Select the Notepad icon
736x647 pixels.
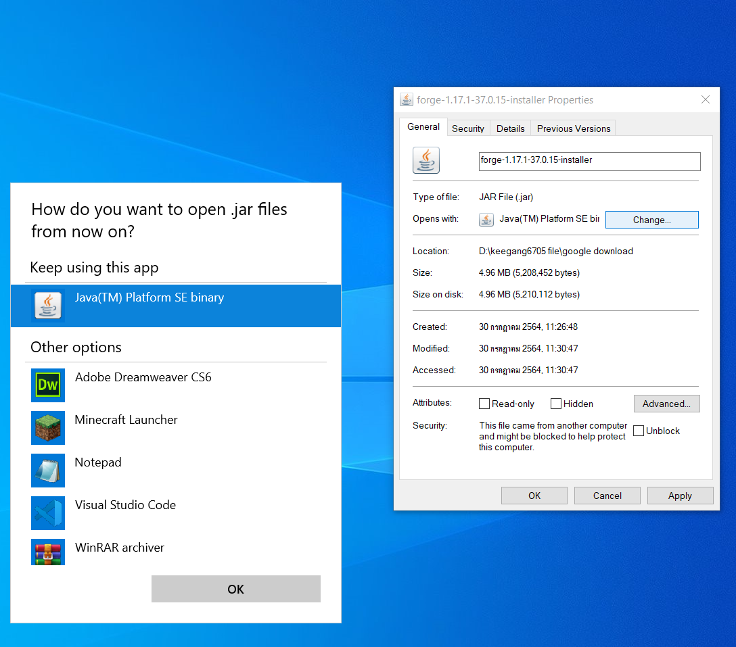click(48, 471)
